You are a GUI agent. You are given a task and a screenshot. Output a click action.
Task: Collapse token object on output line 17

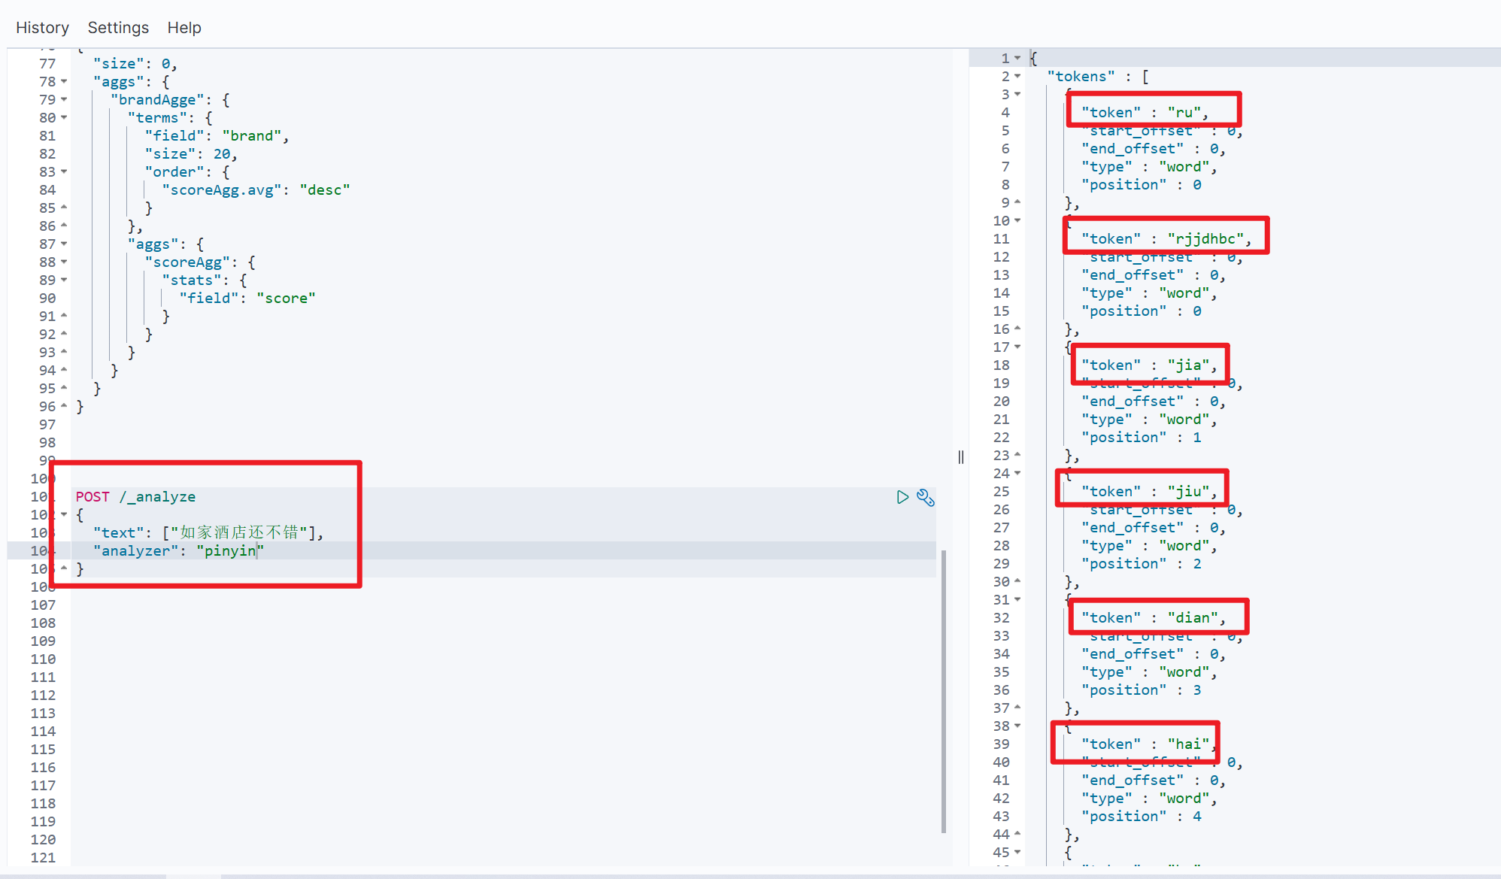point(1017,347)
